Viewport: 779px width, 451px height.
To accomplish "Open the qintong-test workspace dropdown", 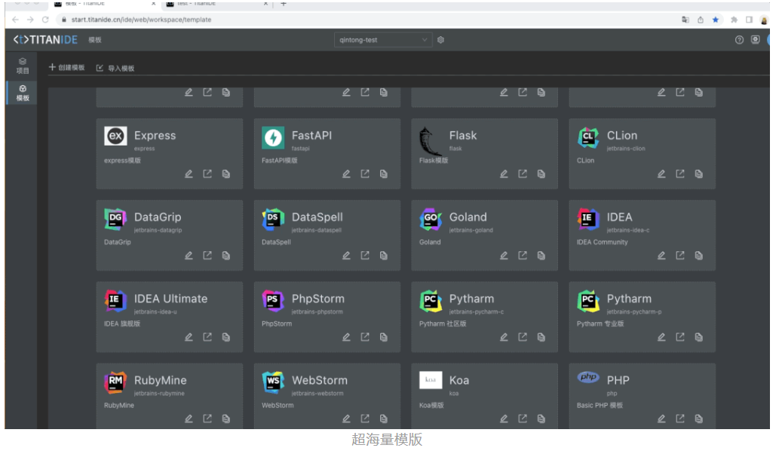I will pyautogui.click(x=383, y=40).
